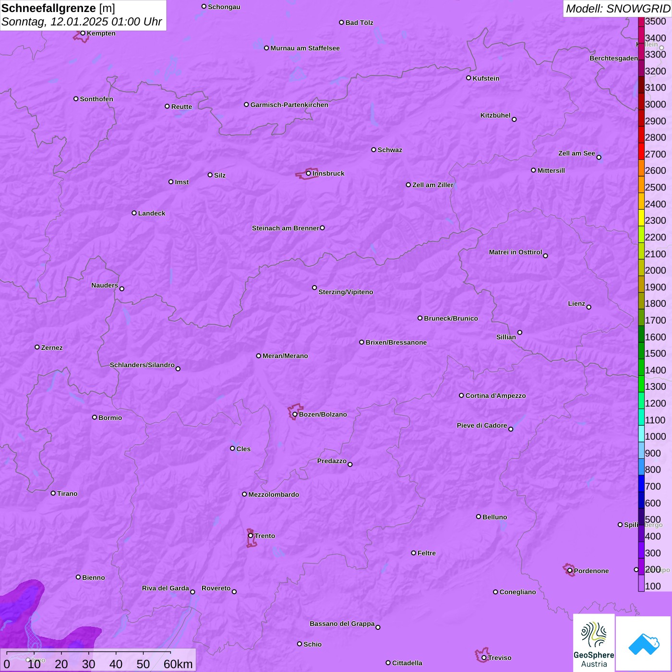Image resolution: width=672 pixels, height=672 pixels.
Task: Select the Cortina d'Ampezzo label
Action: (496, 396)
